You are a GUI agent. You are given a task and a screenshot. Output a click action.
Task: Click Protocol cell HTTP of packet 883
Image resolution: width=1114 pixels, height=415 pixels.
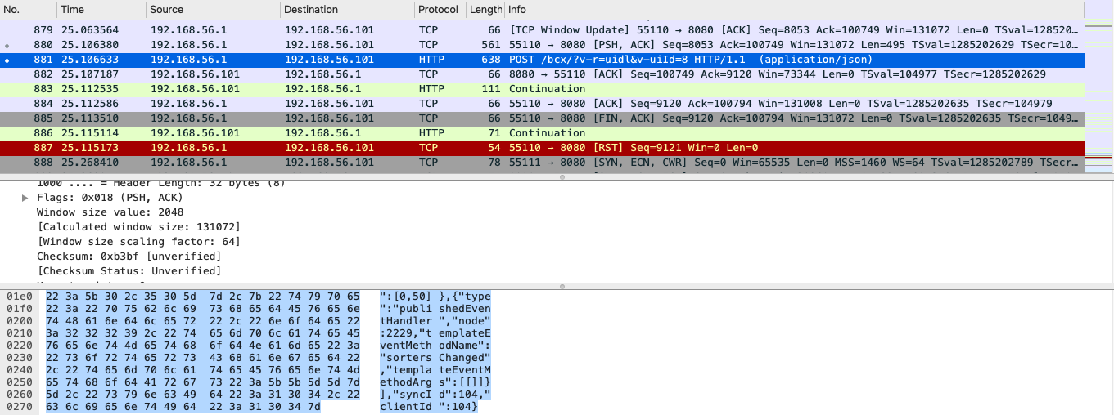pos(431,89)
